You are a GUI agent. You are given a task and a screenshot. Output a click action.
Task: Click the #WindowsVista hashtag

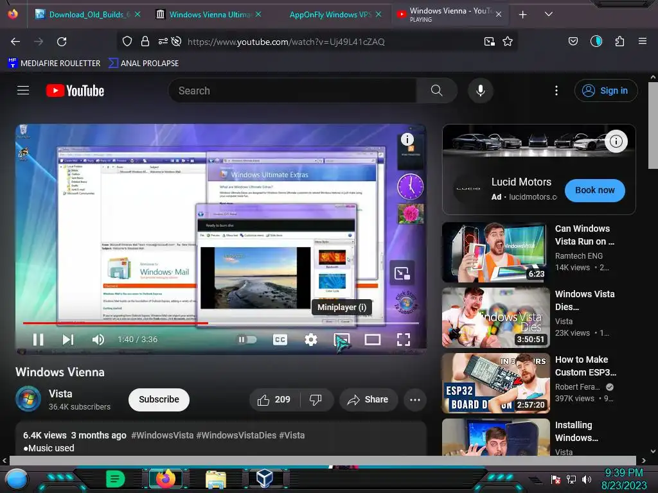pyautogui.click(x=162, y=435)
